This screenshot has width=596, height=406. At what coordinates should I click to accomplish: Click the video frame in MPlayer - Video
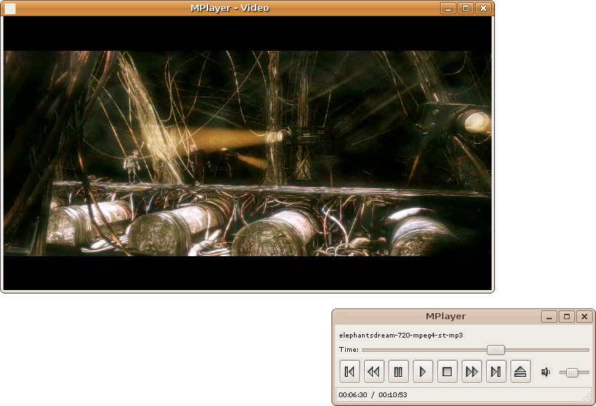[x=247, y=153]
